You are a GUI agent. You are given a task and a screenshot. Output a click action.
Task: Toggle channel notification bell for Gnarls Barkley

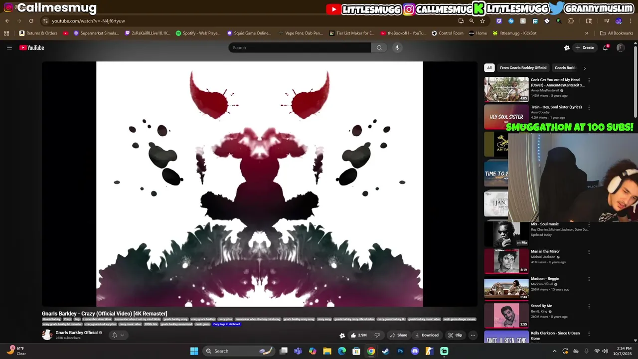tap(118, 335)
